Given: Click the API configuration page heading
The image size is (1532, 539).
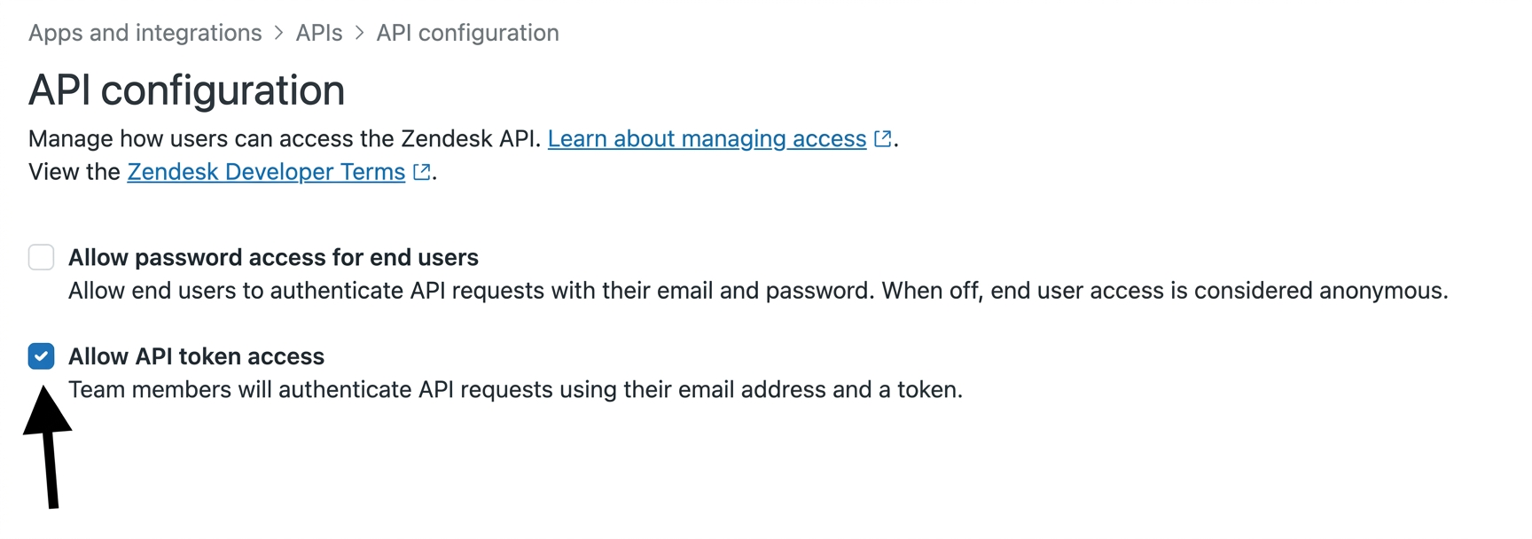Looking at the screenshot, I should tap(186, 90).
